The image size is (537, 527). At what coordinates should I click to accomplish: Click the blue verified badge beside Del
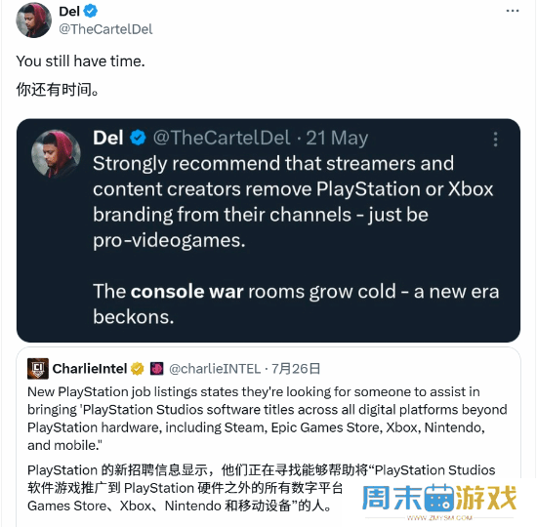pos(91,12)
